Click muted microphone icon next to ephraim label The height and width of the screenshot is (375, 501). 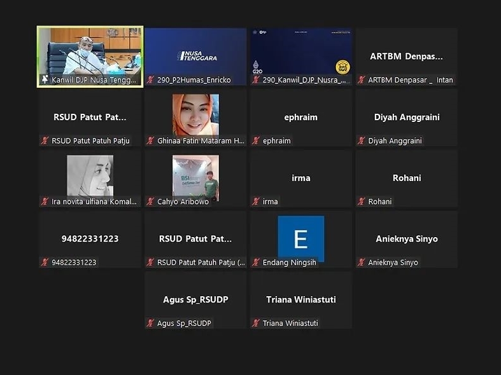tap(256, 141)
